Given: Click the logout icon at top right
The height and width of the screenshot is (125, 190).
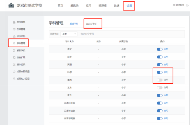Looking at the screenshot, I should coord(188,5).
